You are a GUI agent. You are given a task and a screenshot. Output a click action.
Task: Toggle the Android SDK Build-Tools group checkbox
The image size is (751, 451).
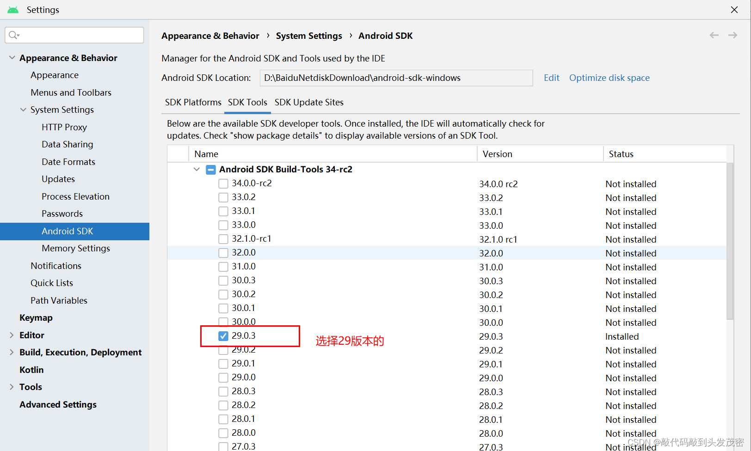pos(211,170)
